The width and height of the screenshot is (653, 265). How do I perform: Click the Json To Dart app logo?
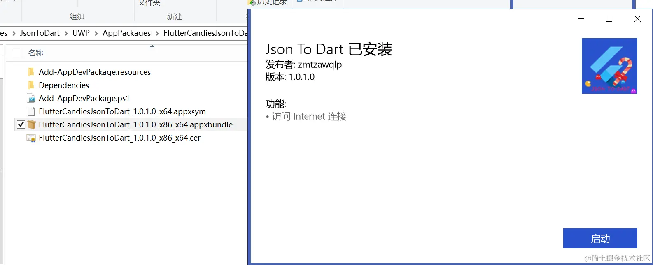click(609, 66)
